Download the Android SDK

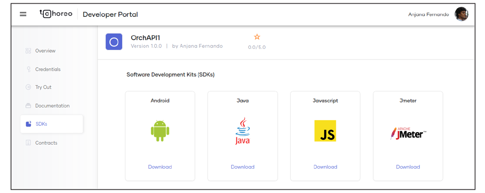[160, 167]
